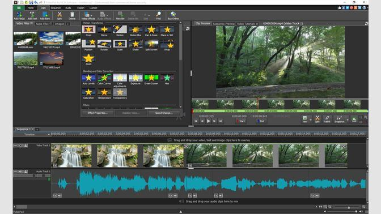Viewport: 381px width, 214px height.
Task: Select the Hue effect
Action: pyautogui.click(x=167, y=79)
